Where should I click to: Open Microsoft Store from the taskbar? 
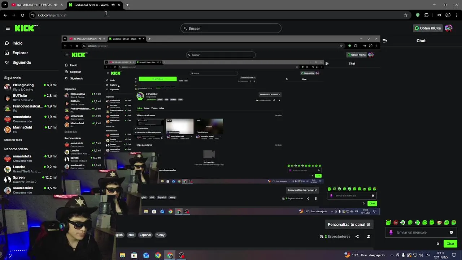pos(134,255)
